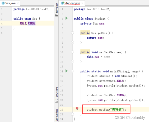This screenshot has width=149, height=122.
Task: Click 'Student student = new Student();' line
Action: coord(112,76)
